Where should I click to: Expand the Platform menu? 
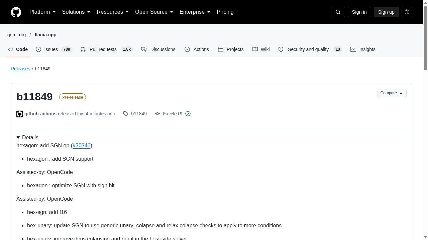click(42, 12)
